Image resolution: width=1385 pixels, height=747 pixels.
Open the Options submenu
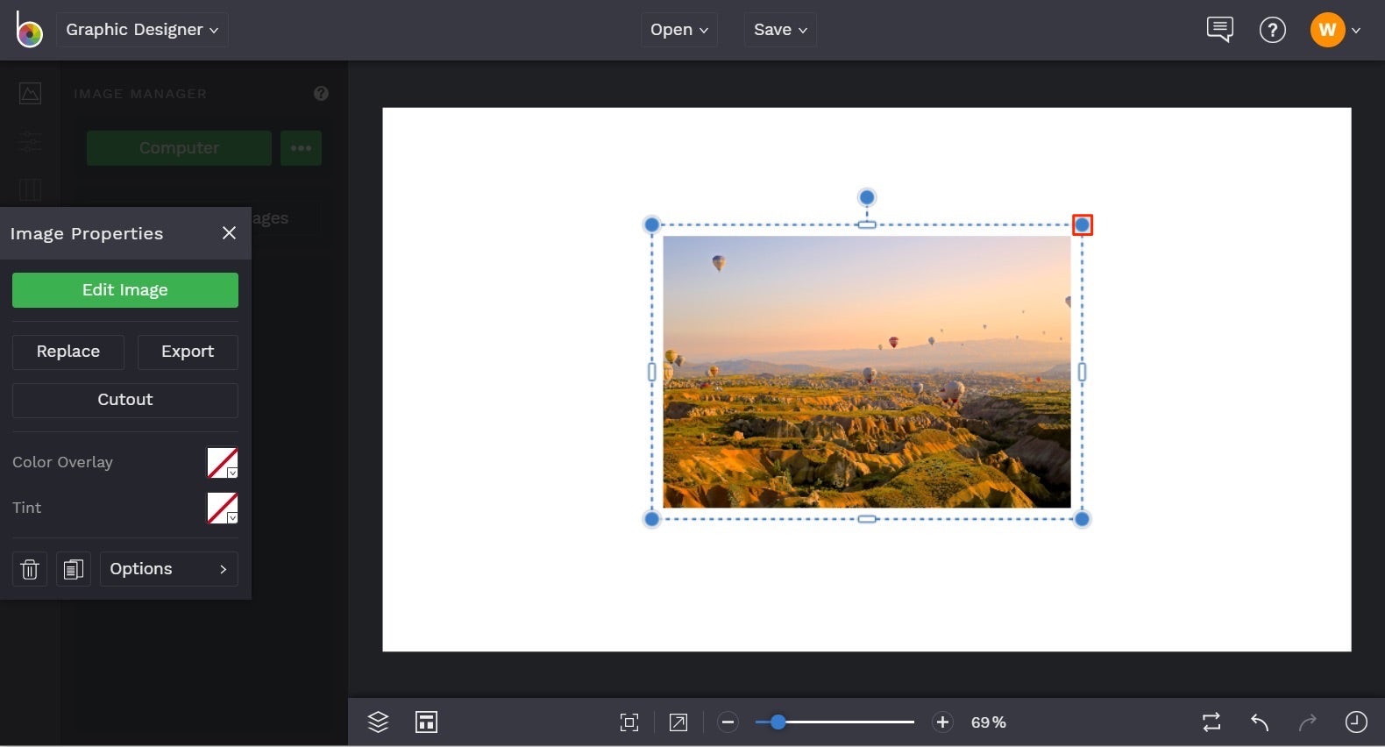pyautogui.click(x=168, y=569)
